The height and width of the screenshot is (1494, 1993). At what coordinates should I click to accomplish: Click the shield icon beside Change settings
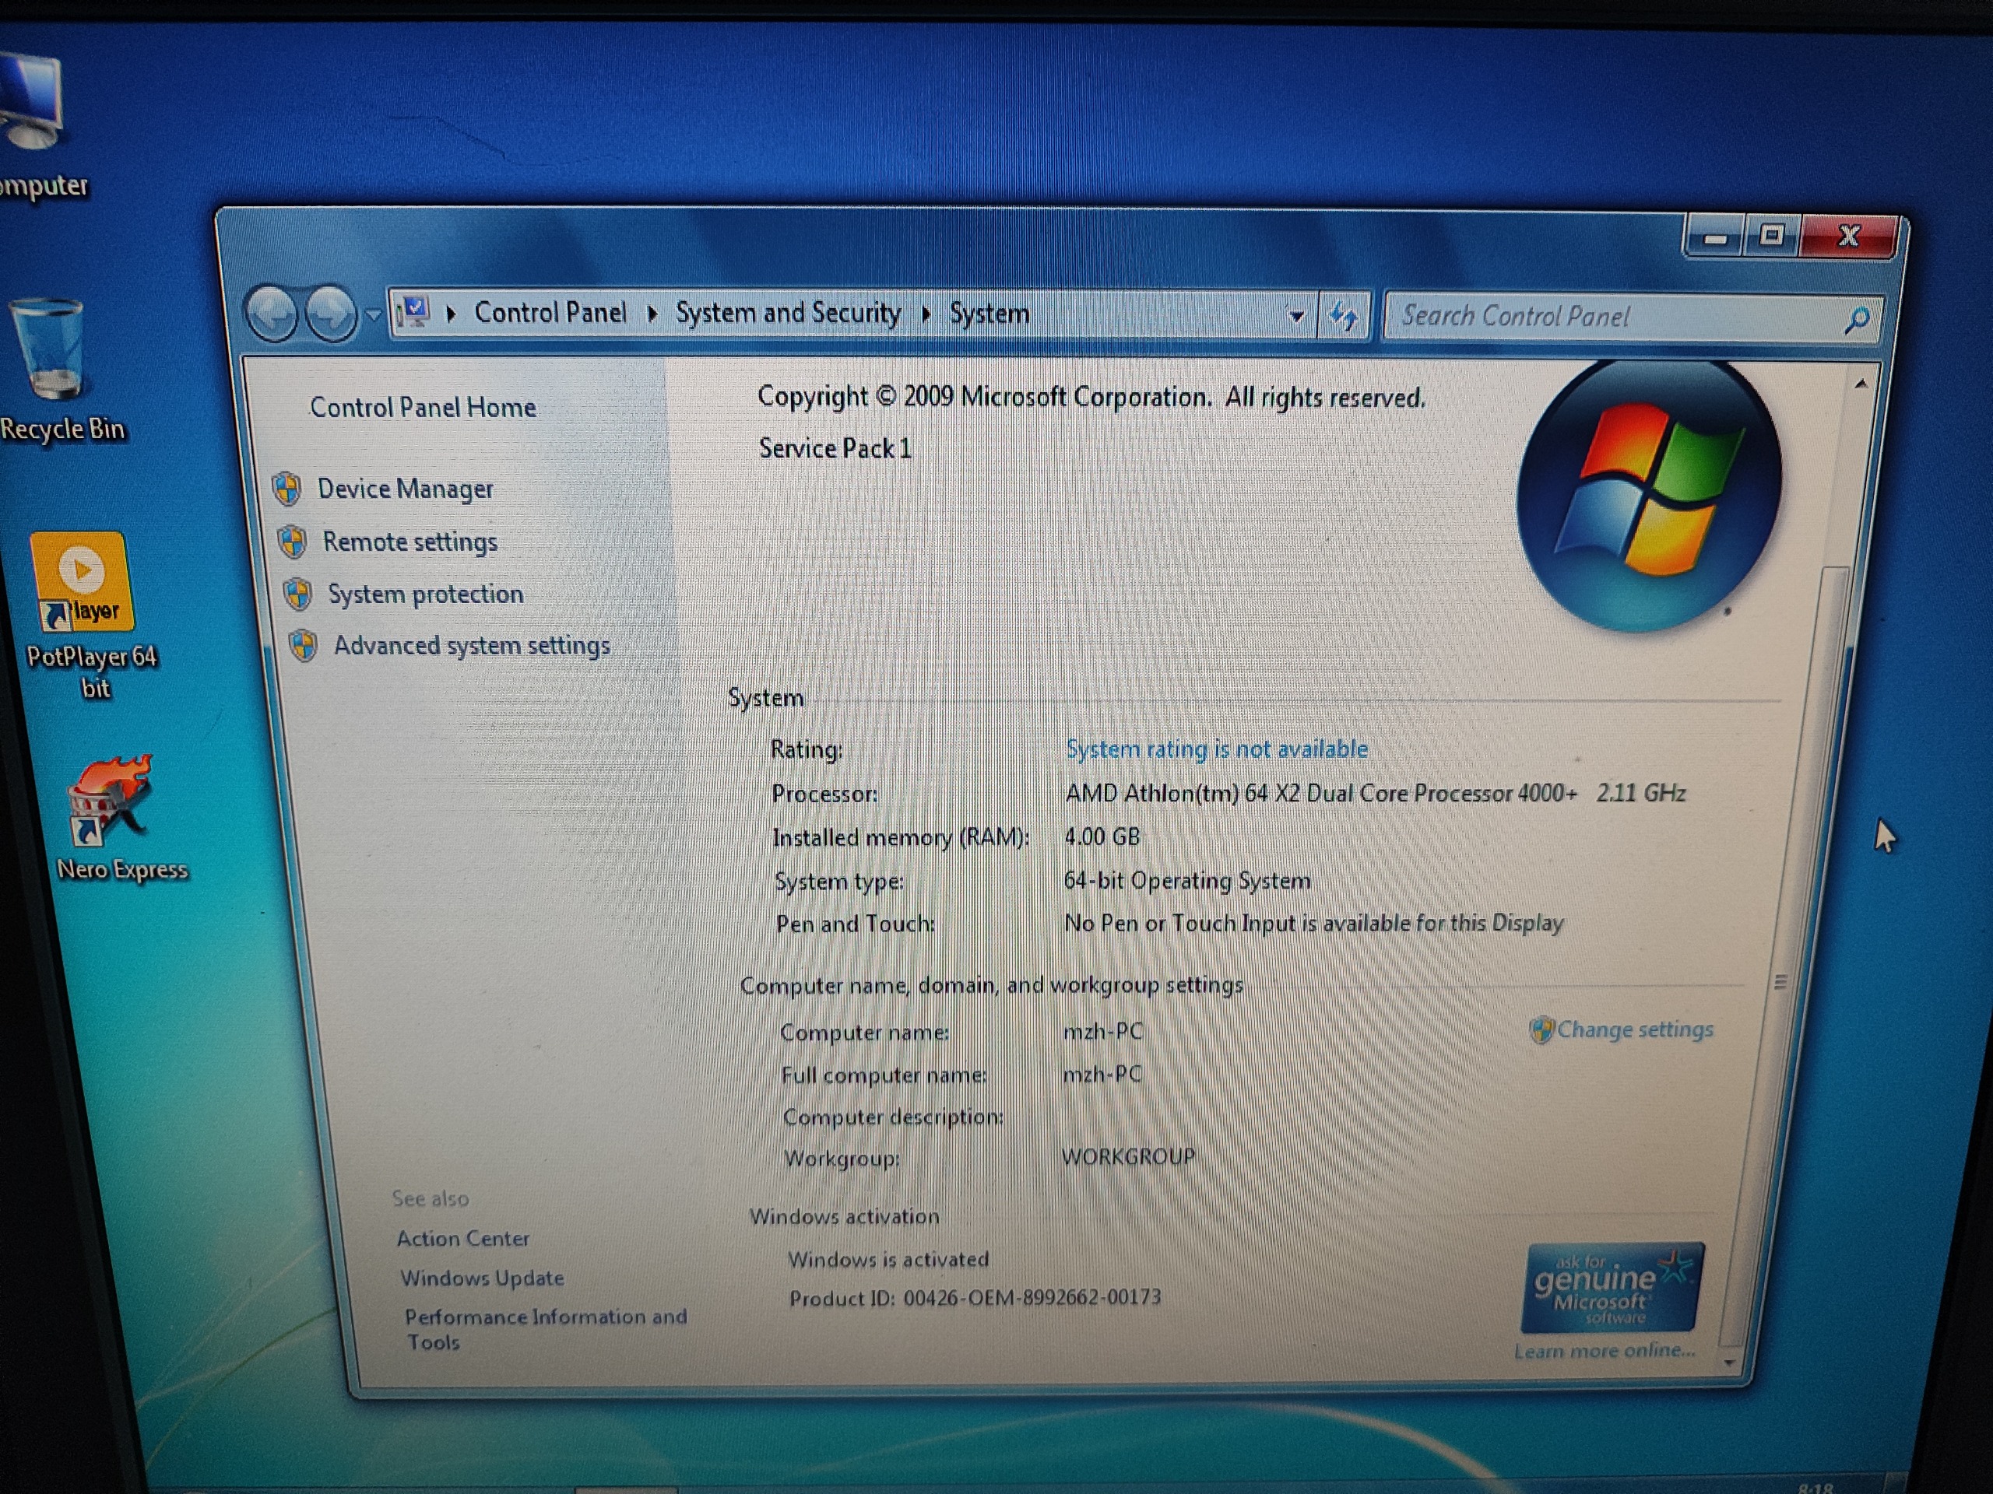(1541, 1029)
